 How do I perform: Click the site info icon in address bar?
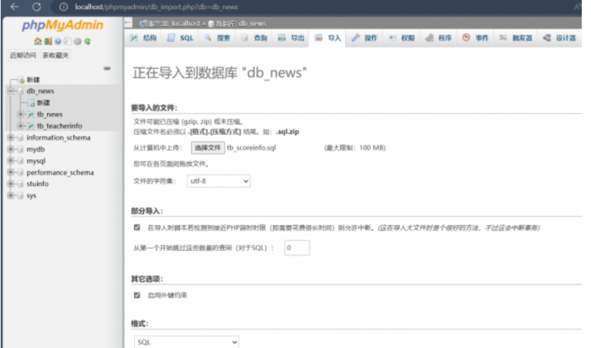64,7
